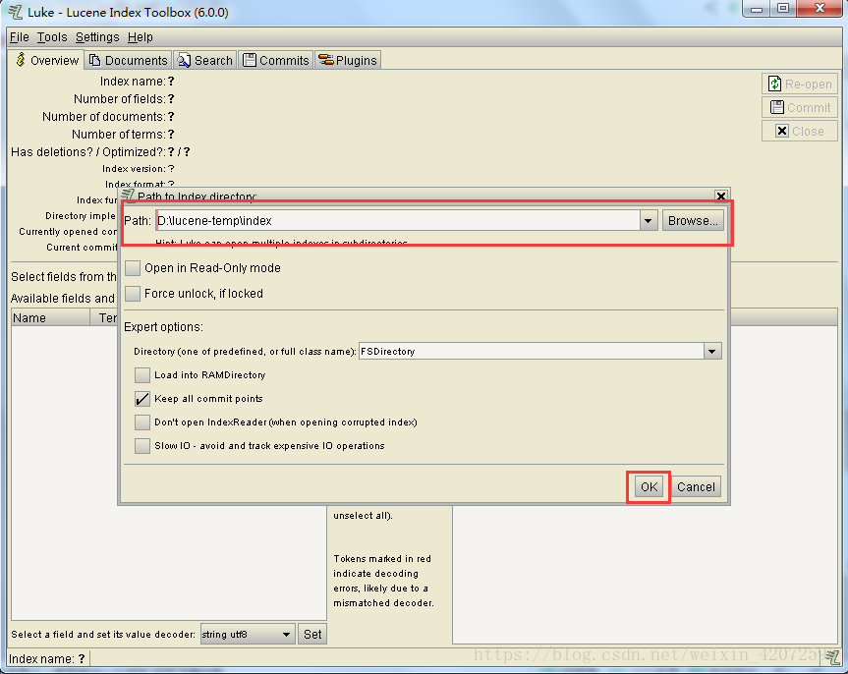Switch to the Documents tab

coord(128,60)
